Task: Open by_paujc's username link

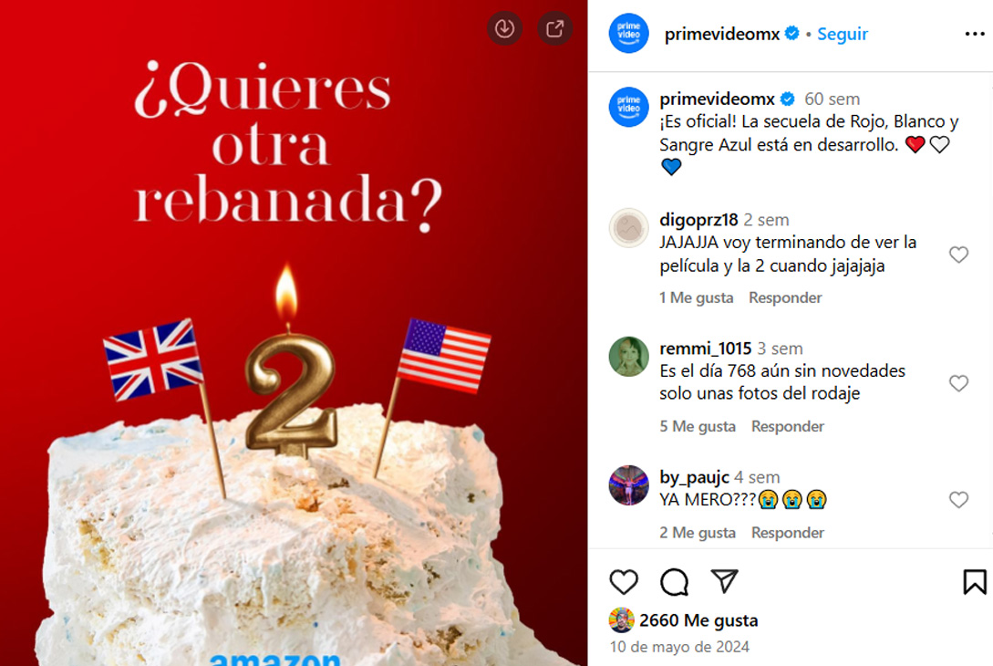Action: click(694, 477)
